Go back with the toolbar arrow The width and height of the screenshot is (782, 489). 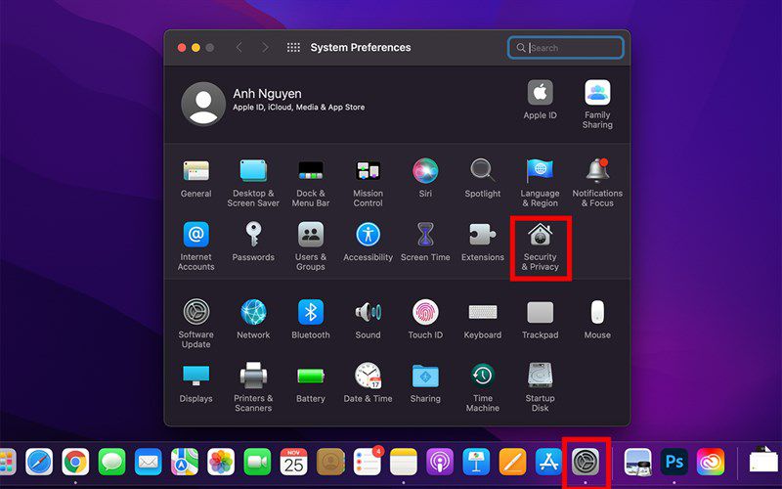pos(239,47)
